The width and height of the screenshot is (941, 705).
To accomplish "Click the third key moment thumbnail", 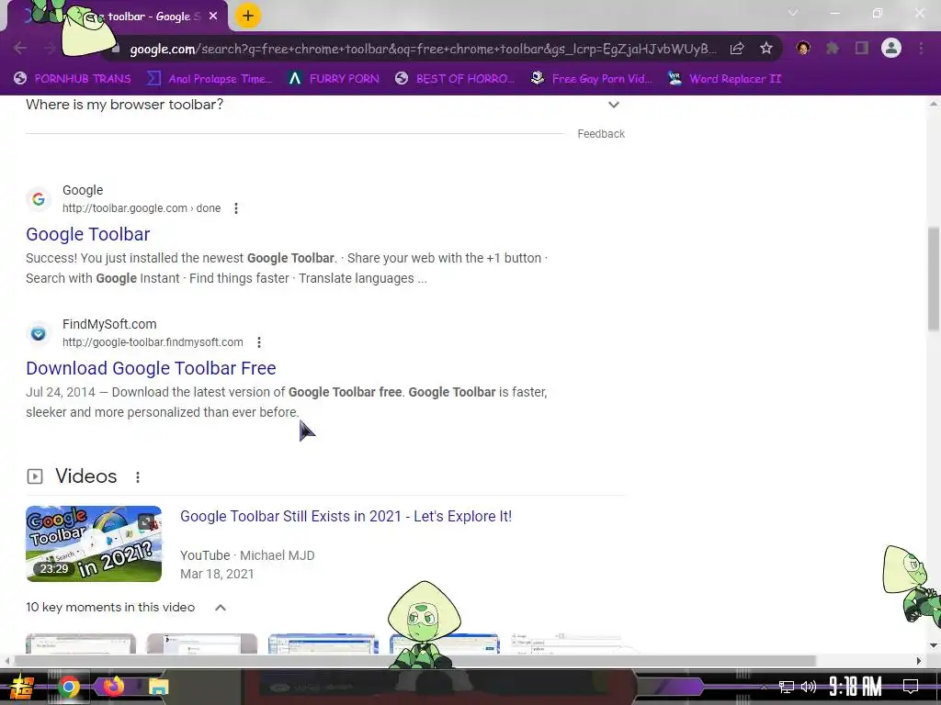I will coord(323,643).
